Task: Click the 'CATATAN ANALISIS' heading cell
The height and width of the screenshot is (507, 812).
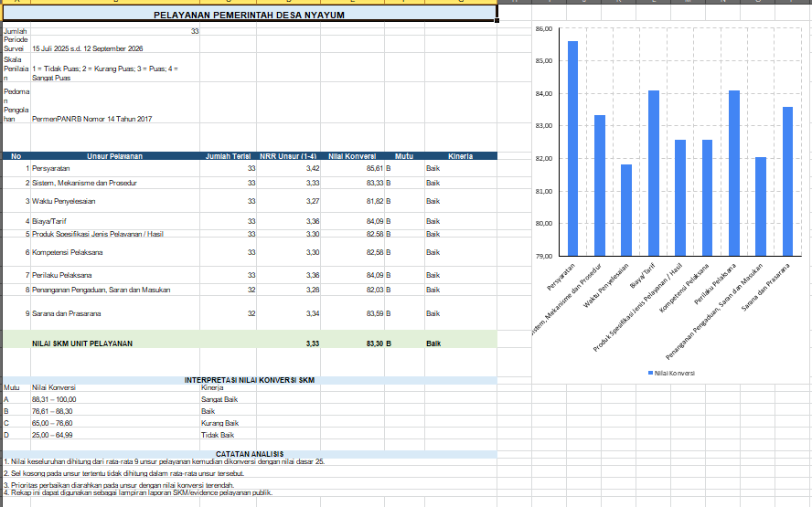Action: tap(249, 454)
